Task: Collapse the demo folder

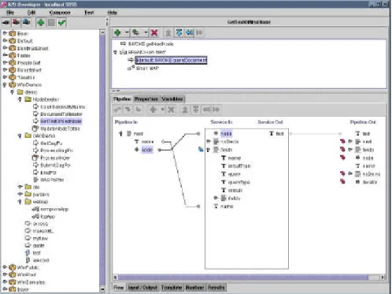Action: click(x=13, y=92)
